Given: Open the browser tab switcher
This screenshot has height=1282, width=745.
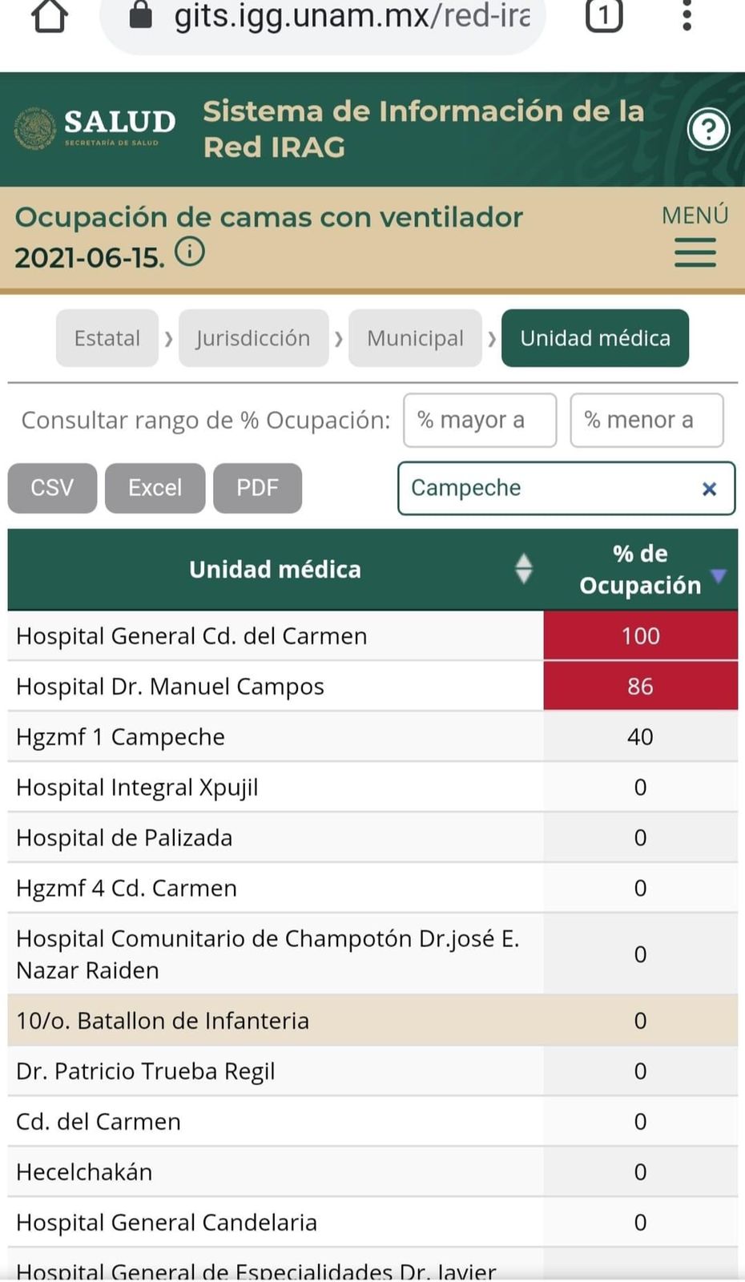Looking at the screenshot, I should (604, 15).
